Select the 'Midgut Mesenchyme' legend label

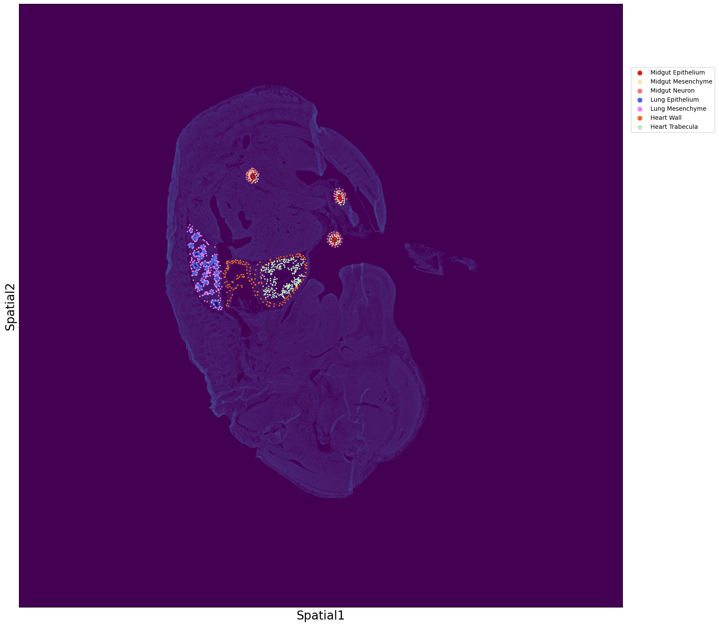[681, 82]
